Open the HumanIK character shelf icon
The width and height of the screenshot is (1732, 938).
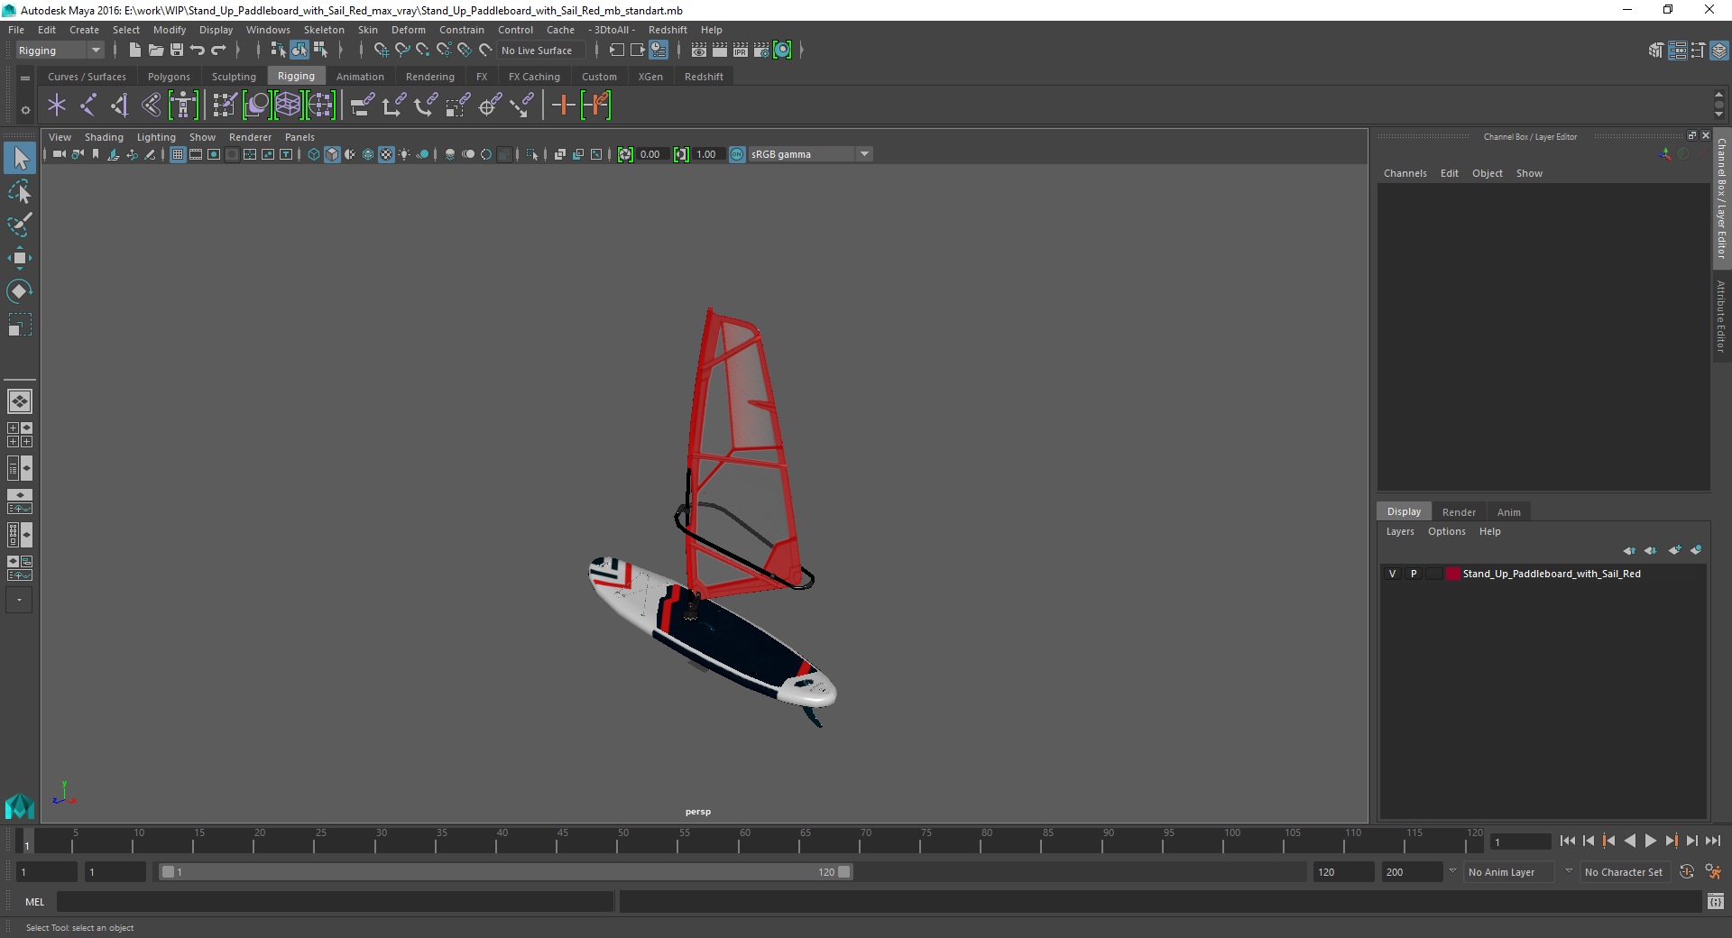tap(183, 106)
